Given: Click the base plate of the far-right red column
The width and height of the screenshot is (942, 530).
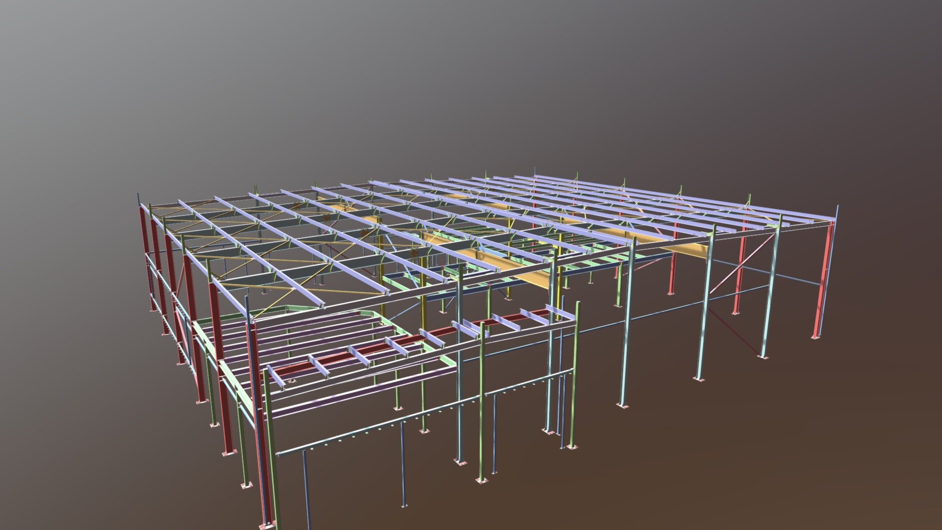Looking at the screenshot, I should point(816,338).
